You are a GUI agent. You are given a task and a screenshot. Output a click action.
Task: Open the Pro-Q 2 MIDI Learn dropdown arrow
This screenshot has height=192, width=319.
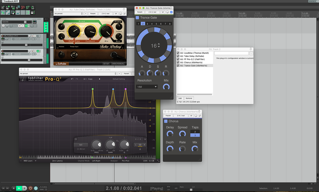[x=36, y=161]
